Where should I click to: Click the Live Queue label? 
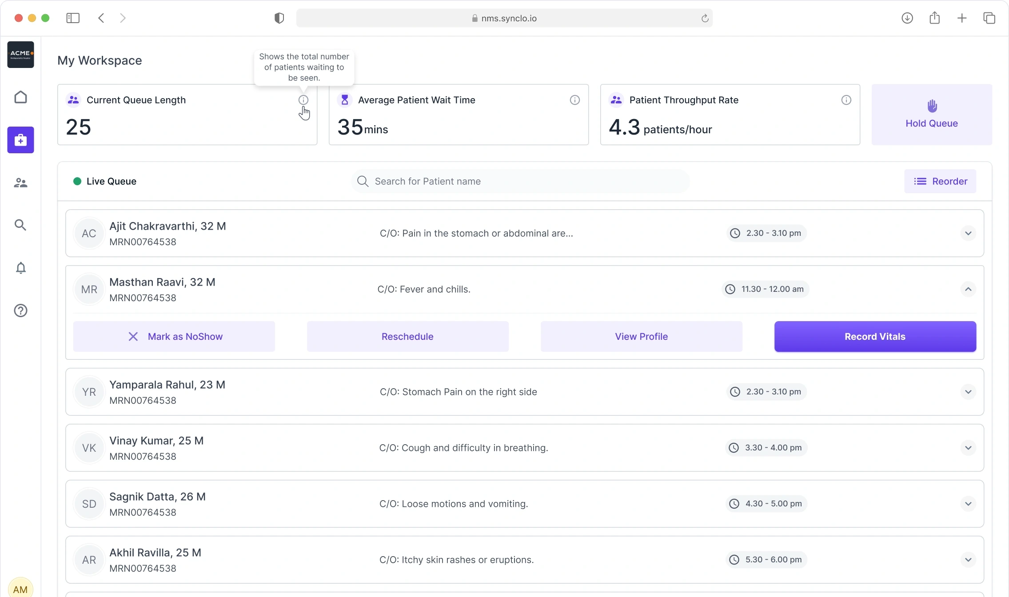(x=112, y=181)
